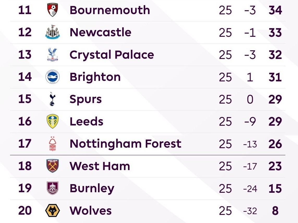Click Burnley's points total of 15
This screenshot has height=223, width=298.
click(x=275, y=189)
